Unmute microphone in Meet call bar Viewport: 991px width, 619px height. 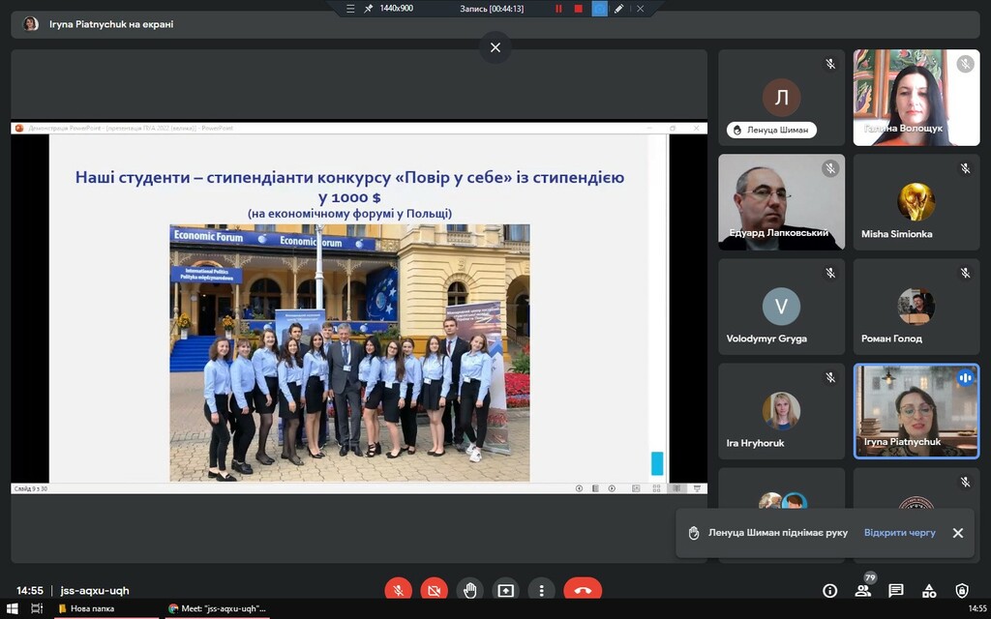coord(398,590)
